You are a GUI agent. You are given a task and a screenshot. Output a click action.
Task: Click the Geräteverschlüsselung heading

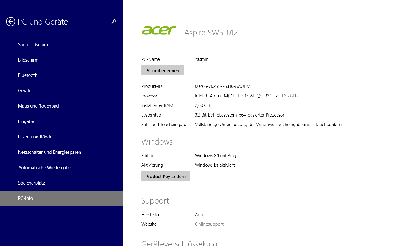click(x=179, y=243)
